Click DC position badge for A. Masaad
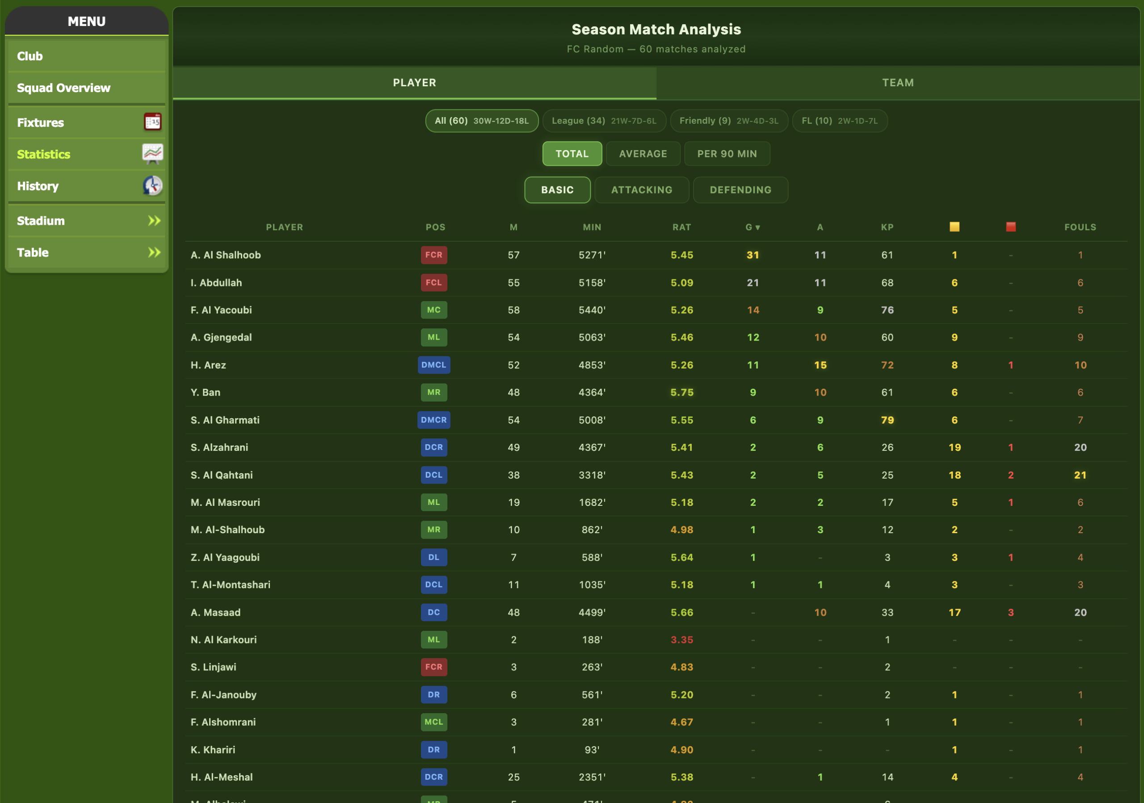Image resolution: width=1144 pixels, height=803 pixels. tap(433, 612)
